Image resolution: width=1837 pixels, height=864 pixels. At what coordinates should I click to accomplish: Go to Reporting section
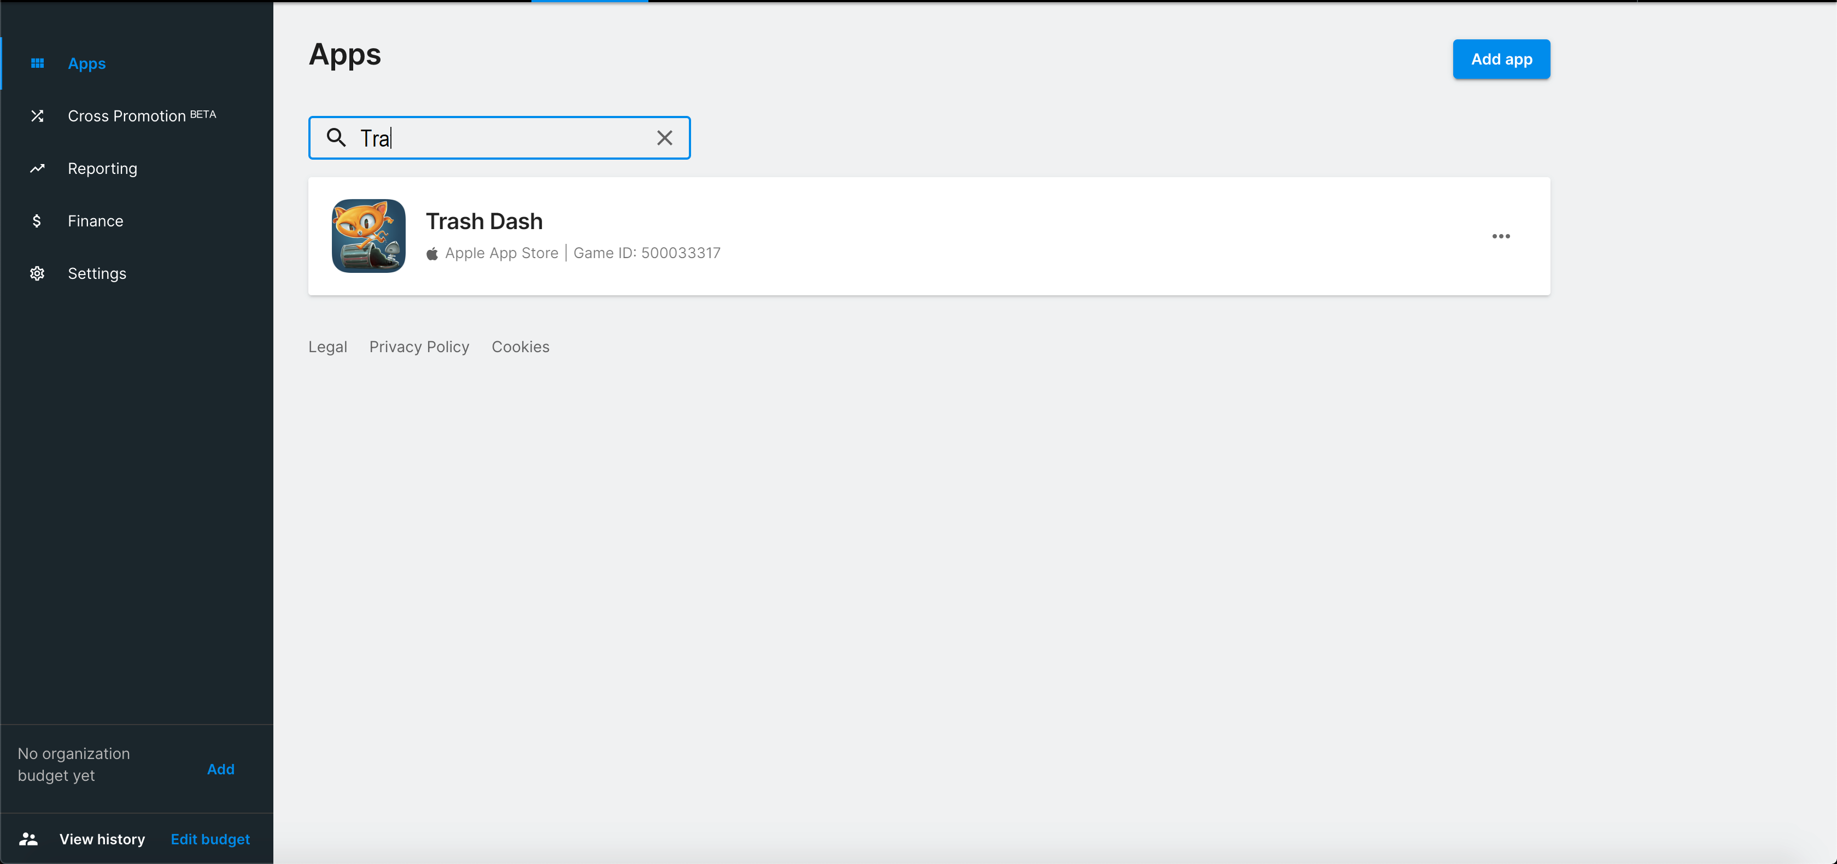point(102,168)
